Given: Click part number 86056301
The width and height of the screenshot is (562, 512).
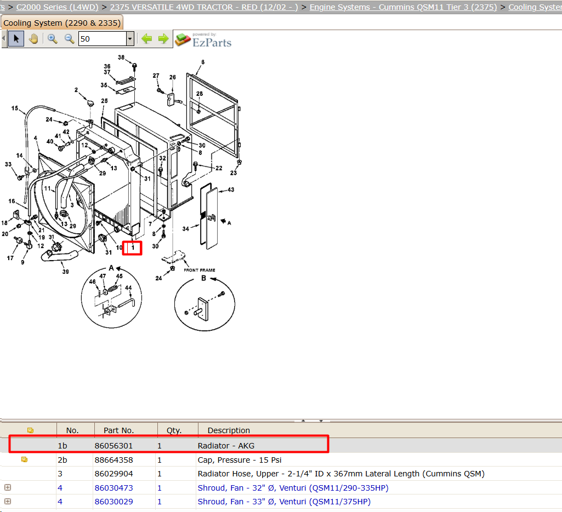Looking at the screenshot, I should (x=113, y=446).
